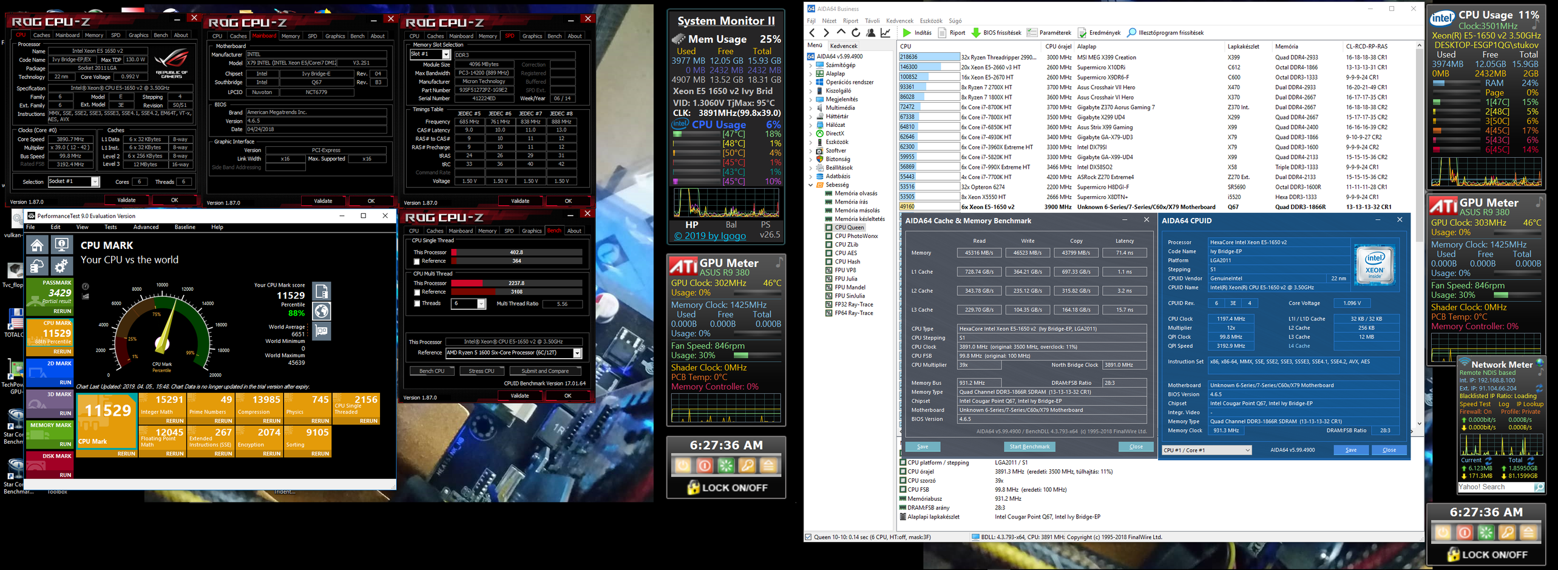Toggle the AIDA64 status bar checkbox

pos(808,537)
